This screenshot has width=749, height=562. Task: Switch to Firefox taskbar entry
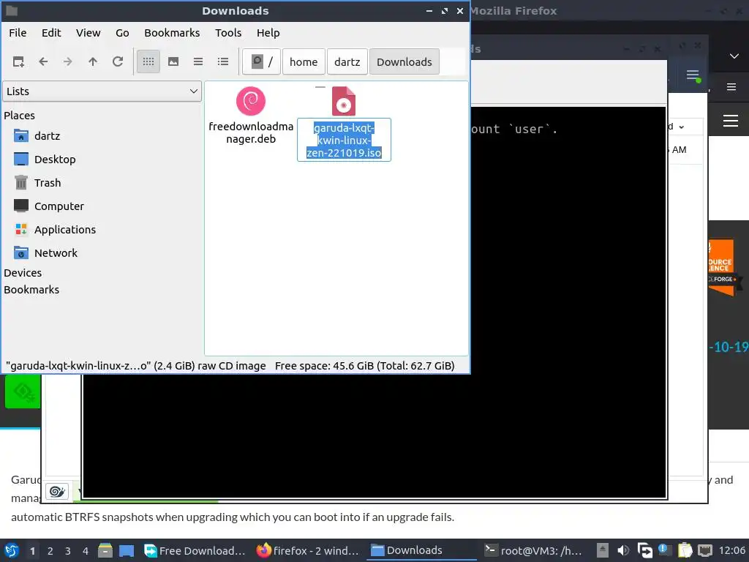(x=308, y=550)
